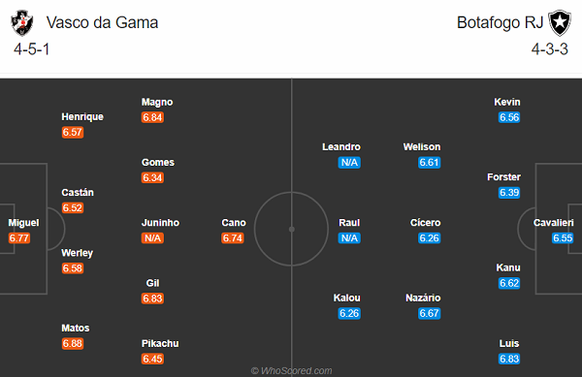
Task: Click the Vasco da Gama club crest
Action: click(22, 23)
